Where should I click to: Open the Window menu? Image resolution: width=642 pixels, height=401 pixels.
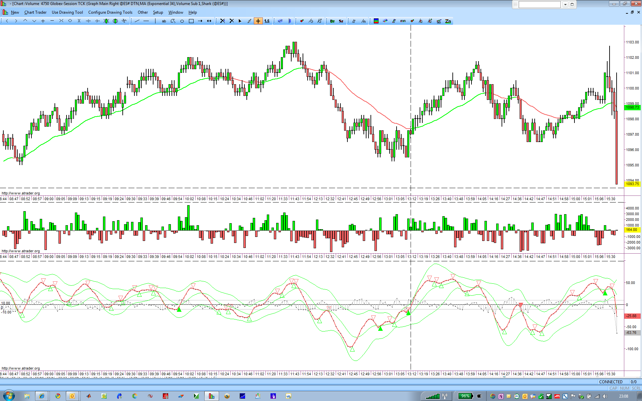pos(176,12)
